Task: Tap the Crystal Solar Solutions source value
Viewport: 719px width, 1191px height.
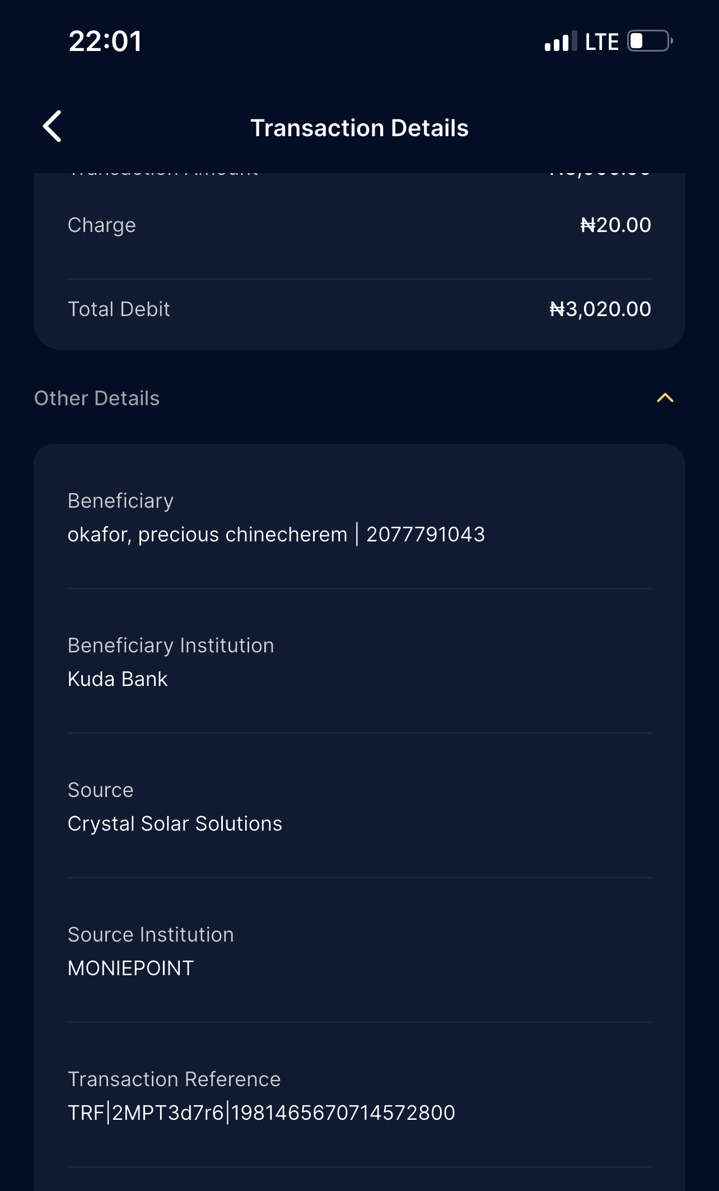Action: (x=175, y=824)
